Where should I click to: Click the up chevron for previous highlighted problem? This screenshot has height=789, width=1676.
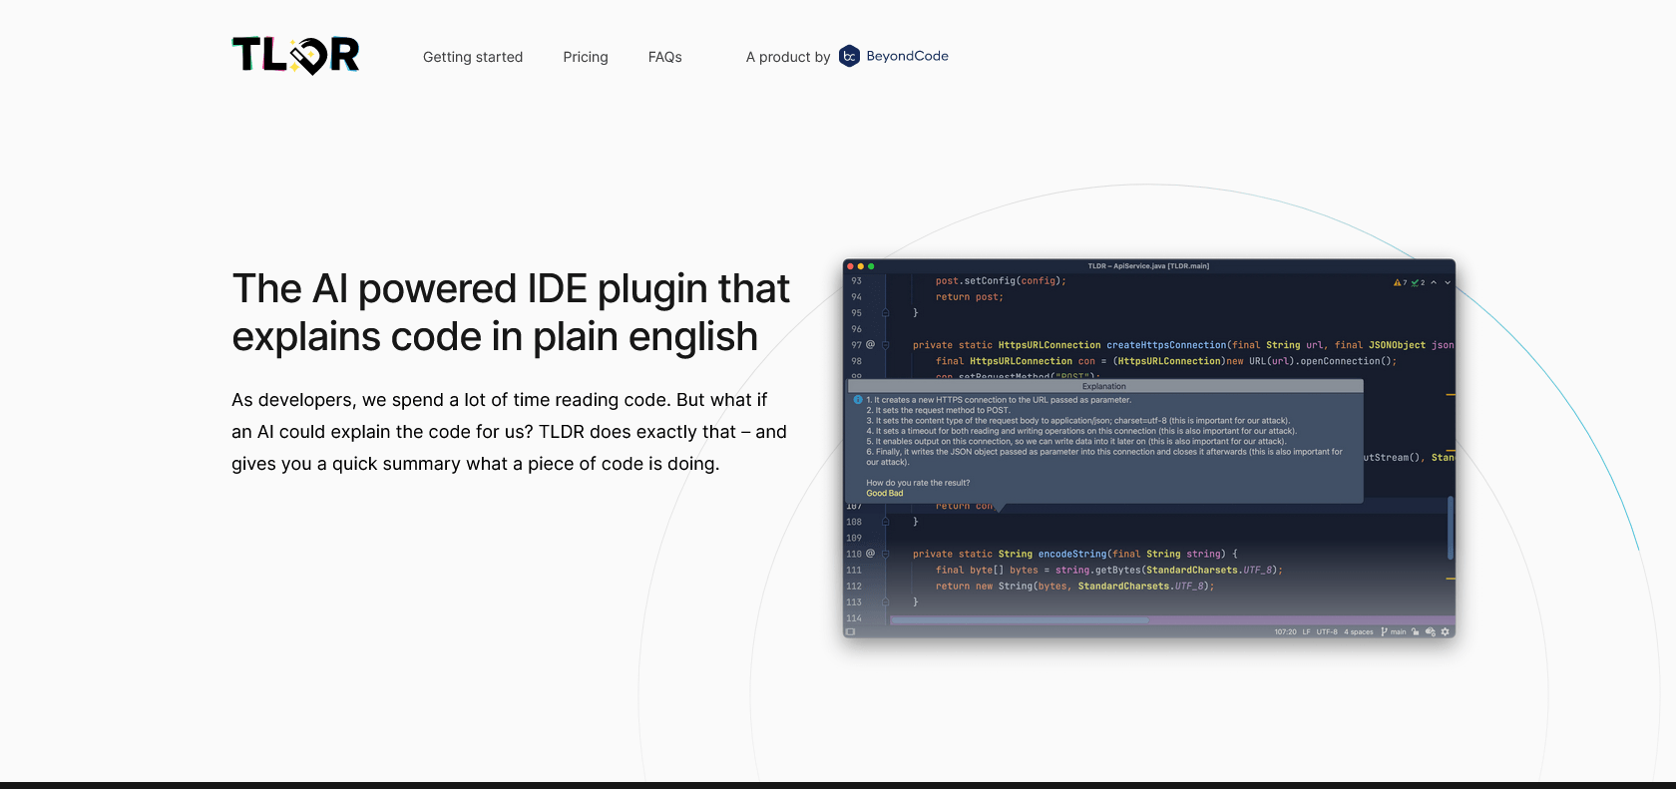point(1434,282)
